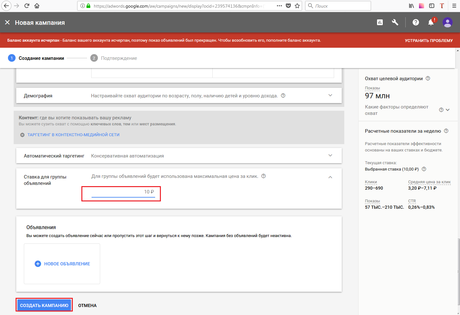Bookmark this page with the star
Viewport: 460px width, 315px height.
pyautogui.click(x=297, y=6)
